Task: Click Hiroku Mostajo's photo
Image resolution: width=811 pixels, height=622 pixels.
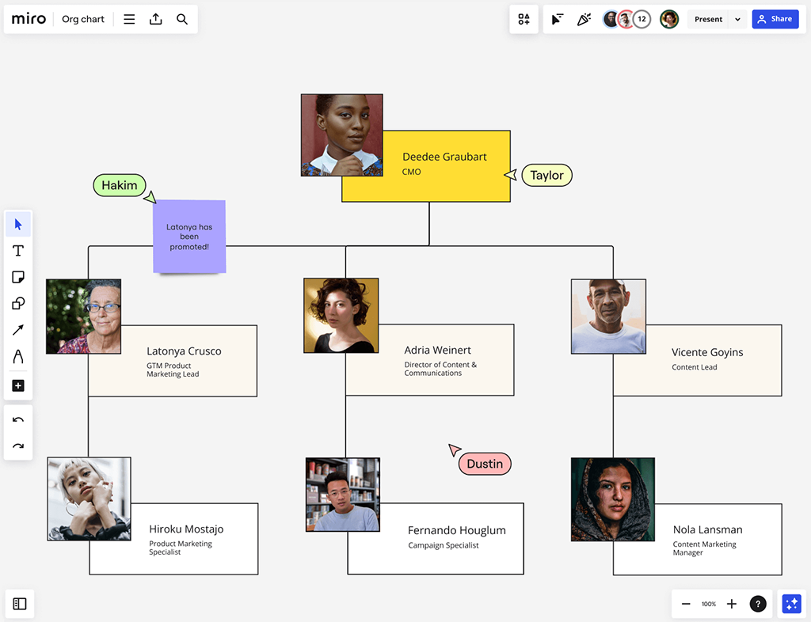Action: point(89,499)
